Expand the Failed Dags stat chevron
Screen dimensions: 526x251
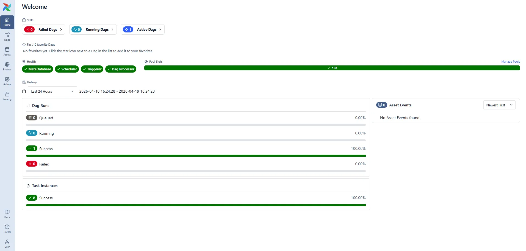click(61, 29)
